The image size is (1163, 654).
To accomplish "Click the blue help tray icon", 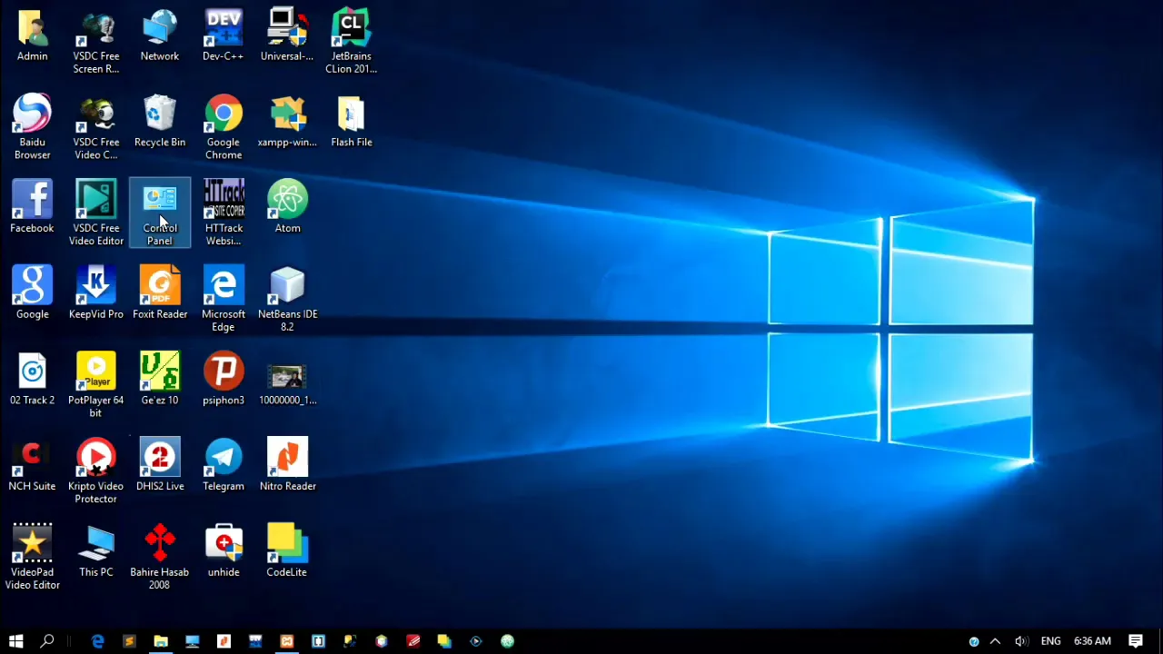I will click(x=974, y=641).
